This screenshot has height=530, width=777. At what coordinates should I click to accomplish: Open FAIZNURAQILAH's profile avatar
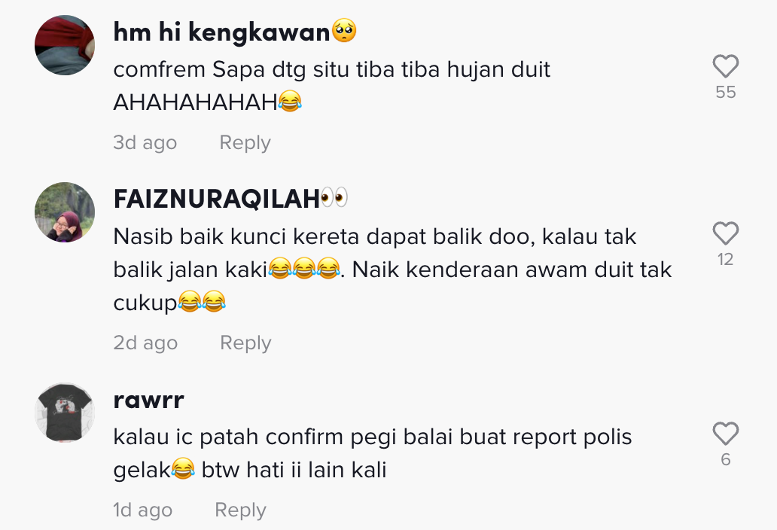[x=65, y=212]
